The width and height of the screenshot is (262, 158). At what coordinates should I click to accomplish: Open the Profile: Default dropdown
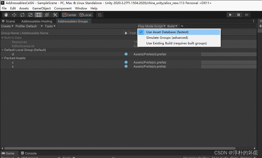pos(29,26)
